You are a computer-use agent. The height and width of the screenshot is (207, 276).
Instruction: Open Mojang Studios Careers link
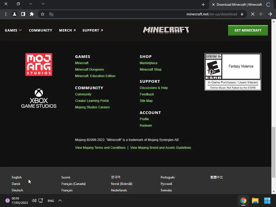[92, 107]
